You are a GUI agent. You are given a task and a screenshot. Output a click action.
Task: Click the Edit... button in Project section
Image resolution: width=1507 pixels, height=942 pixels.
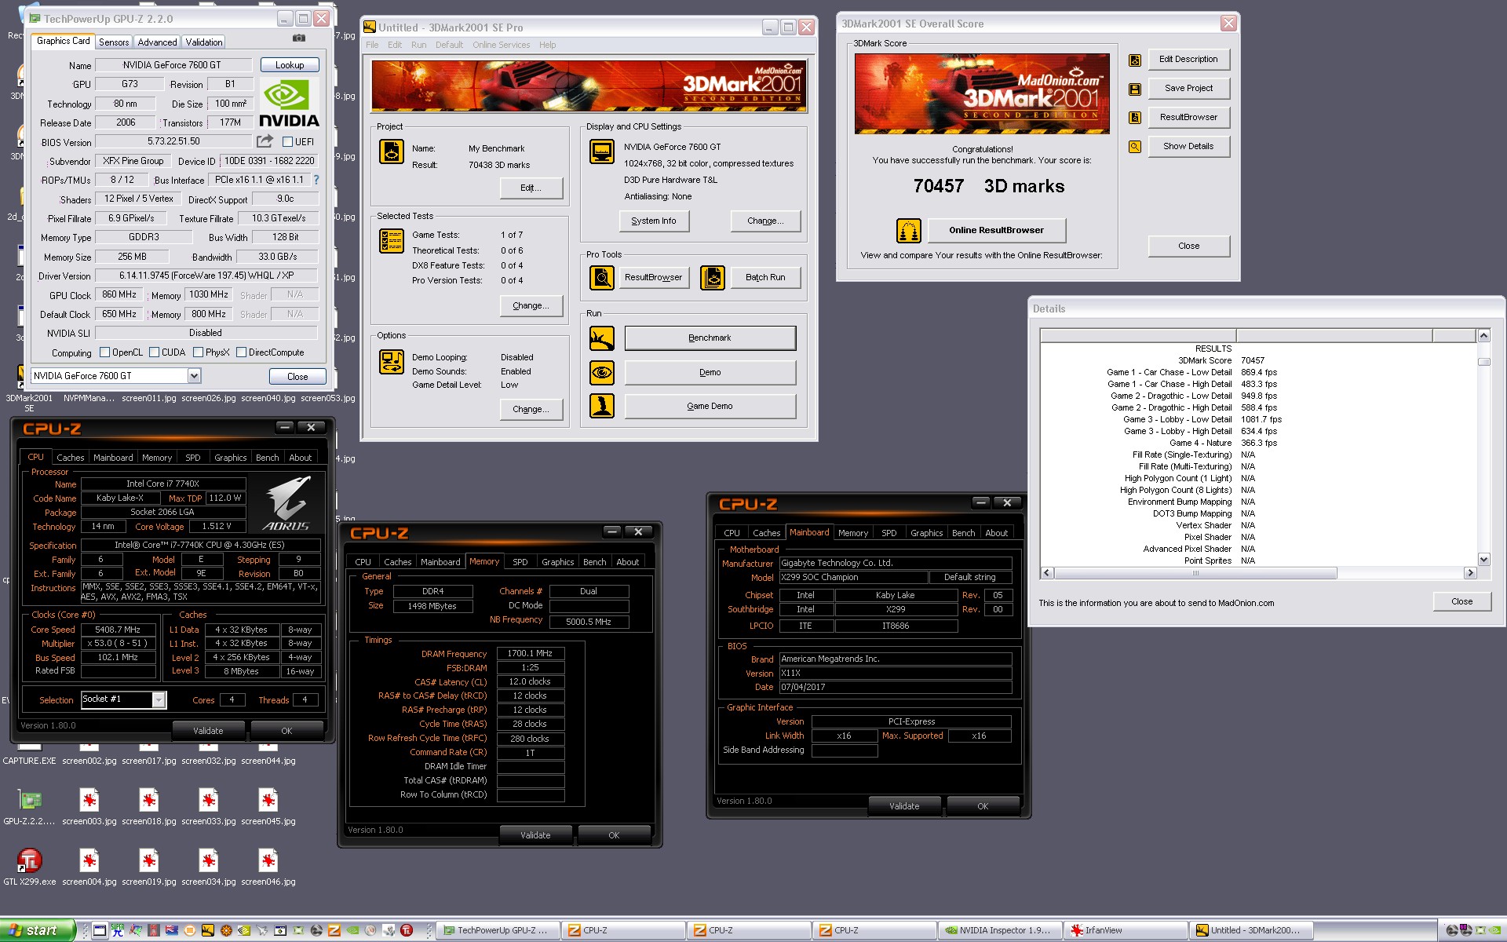[531, 188]
